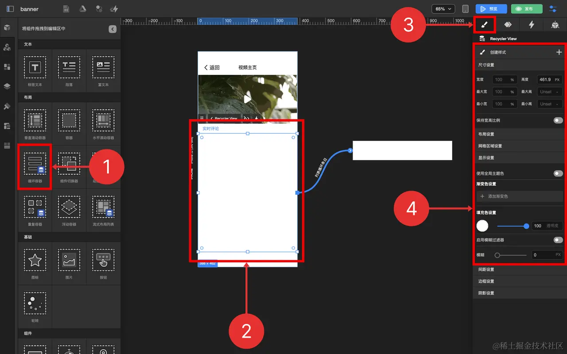Screen dimensions: 567x354
Task: Click the blue connector node on list item
Action: (350, 150)
